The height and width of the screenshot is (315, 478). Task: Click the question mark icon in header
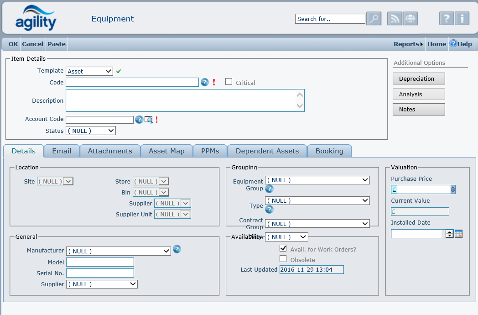pos(446,19)
